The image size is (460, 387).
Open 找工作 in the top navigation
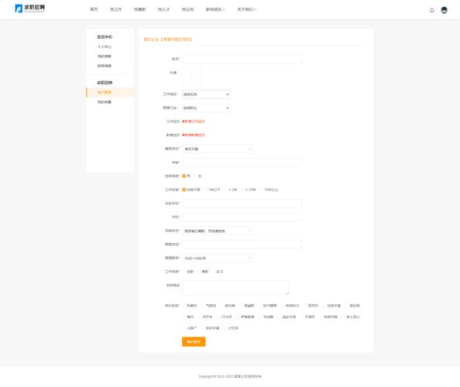pyautogui.click(x=116, y=9)
